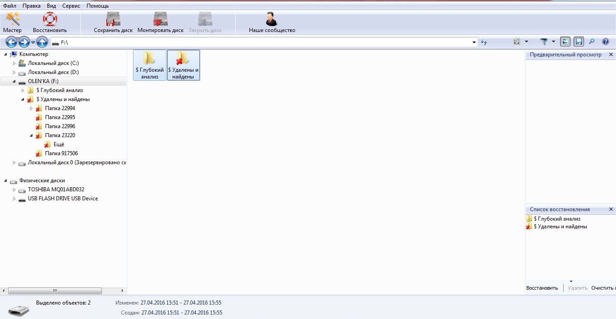The image size is (616, 319).
Task: Open search with the magnifier icon
Action: pyautogui.click(x=592, y=42)
